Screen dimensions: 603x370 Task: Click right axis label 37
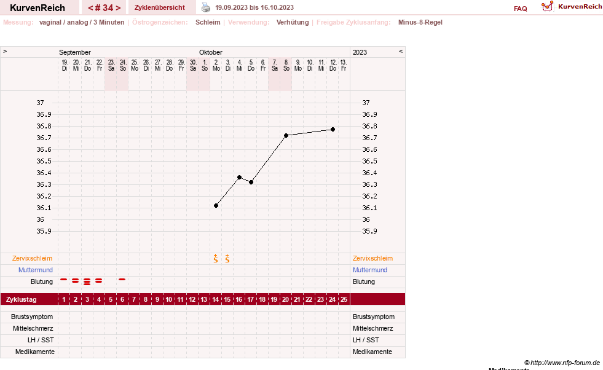pyautogui.click(x=366, y=103)
